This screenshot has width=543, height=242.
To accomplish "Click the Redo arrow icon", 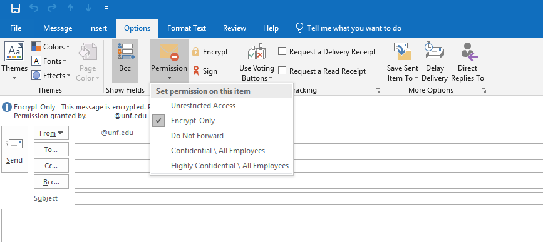I will (52, 8).
